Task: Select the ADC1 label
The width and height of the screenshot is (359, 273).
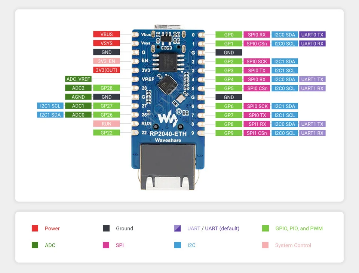Action: (x=78, y=106)
